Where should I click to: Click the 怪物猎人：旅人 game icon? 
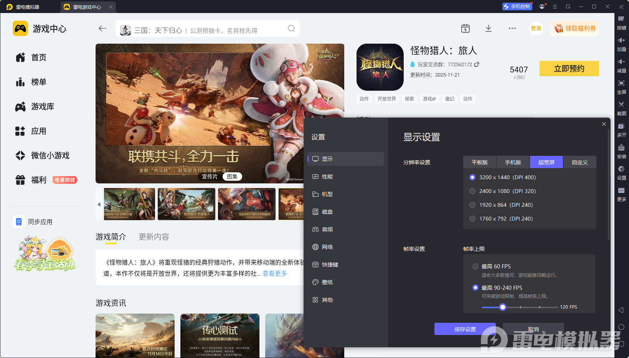380,67
